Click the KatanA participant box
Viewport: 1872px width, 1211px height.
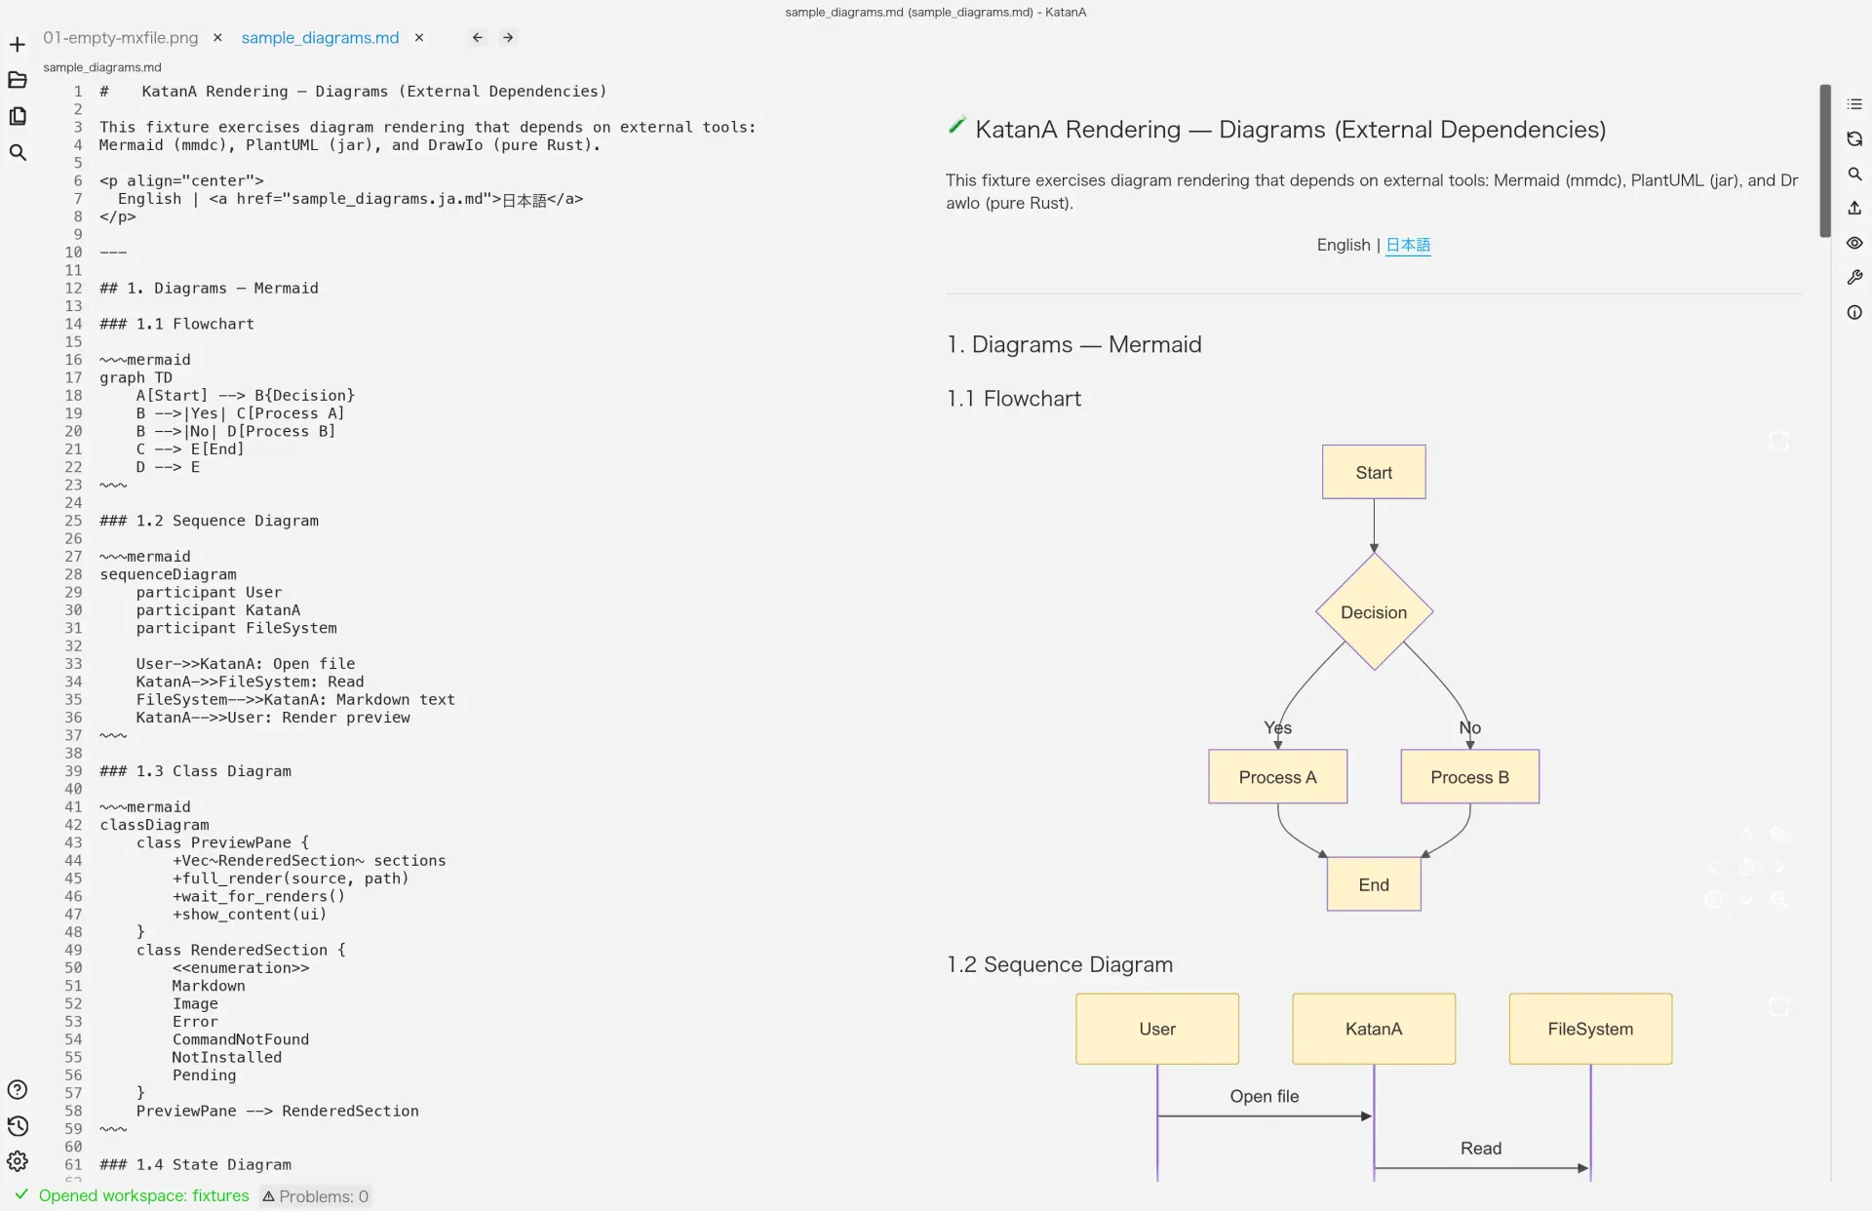click(1374, 1029)
